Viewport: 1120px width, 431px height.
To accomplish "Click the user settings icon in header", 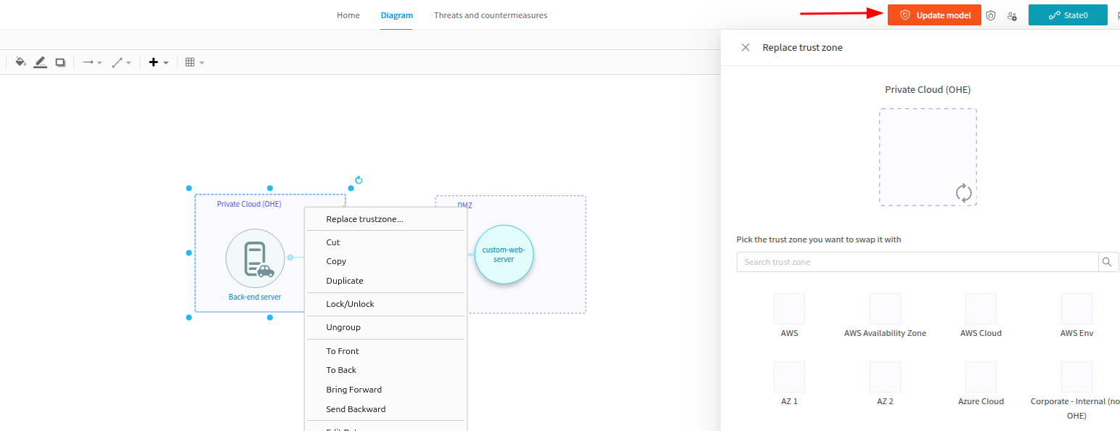I will pos(1012,15).
